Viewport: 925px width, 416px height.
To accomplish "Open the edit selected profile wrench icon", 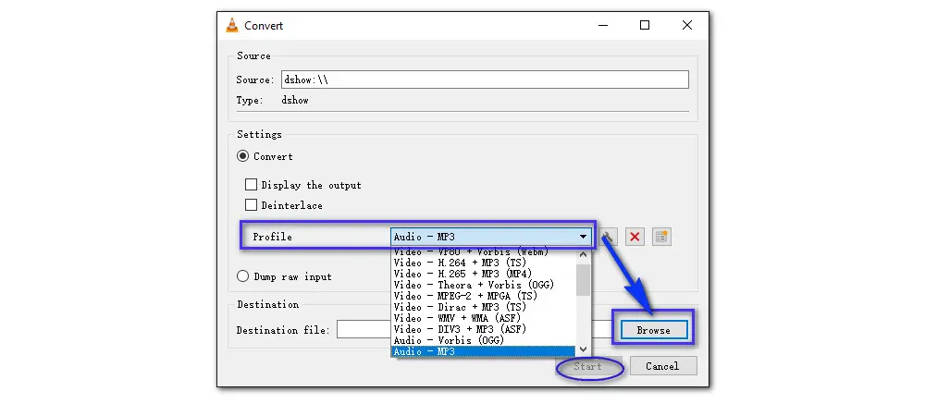I will click(x=609, y=237).
